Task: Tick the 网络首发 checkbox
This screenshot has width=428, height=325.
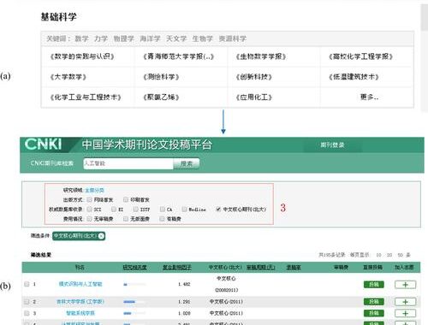Action: 89,199
